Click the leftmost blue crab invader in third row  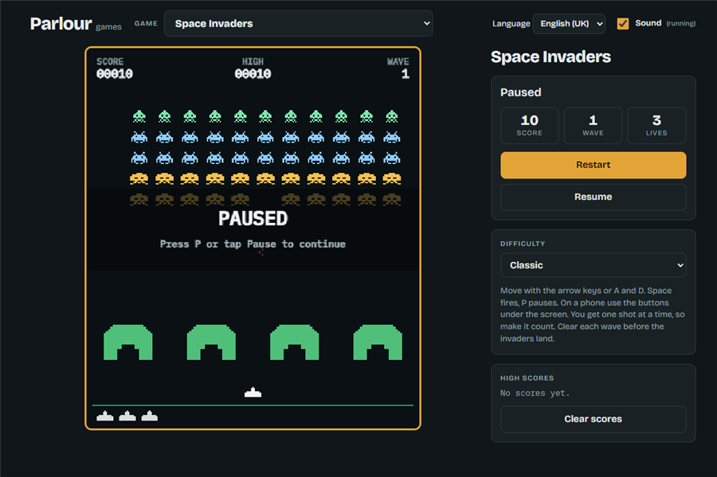click(139, 158)
